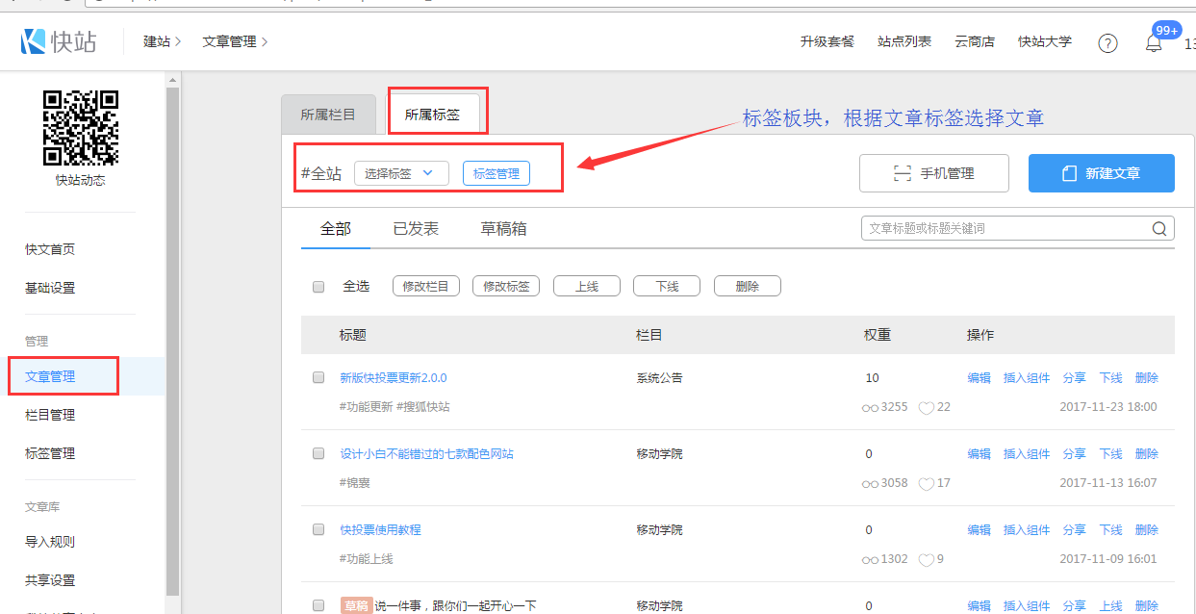Image resolution: width=1196 pixels, height=614 pixels.
Task: Check the 新版快投票更新2.0.0 article checkbox
Action: (x=318, y=378)
